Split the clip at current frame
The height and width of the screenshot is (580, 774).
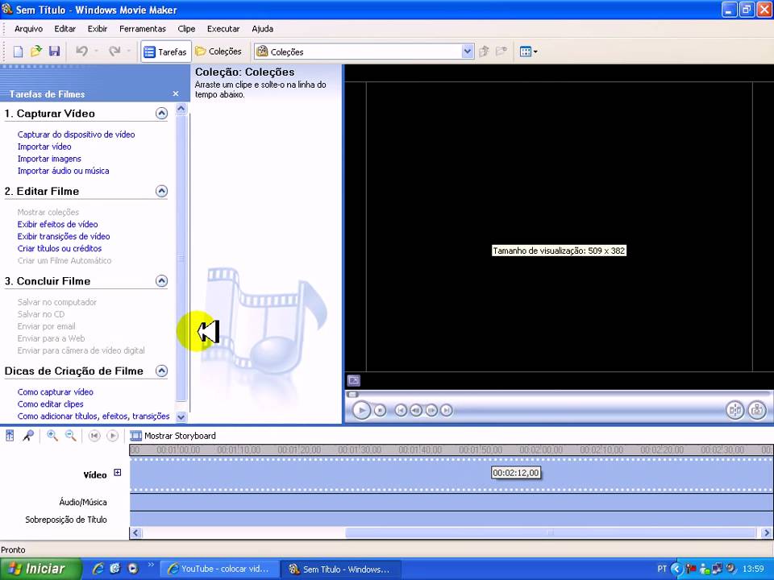click(x=735, y=410)
